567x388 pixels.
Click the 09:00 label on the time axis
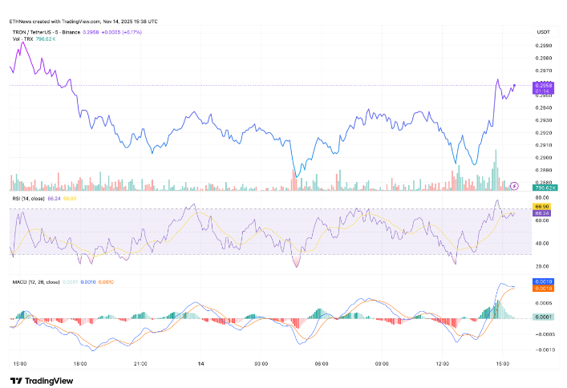(x=382, y=362)
